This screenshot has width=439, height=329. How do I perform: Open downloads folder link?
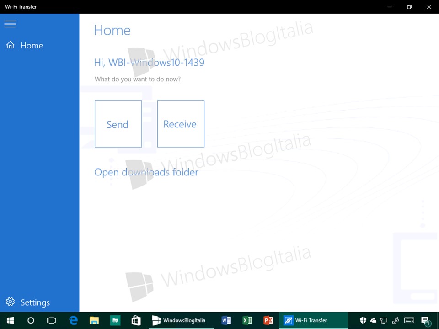click(146, 172)
